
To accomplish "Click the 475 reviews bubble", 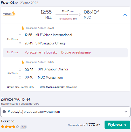I will (x=24, y=127).
